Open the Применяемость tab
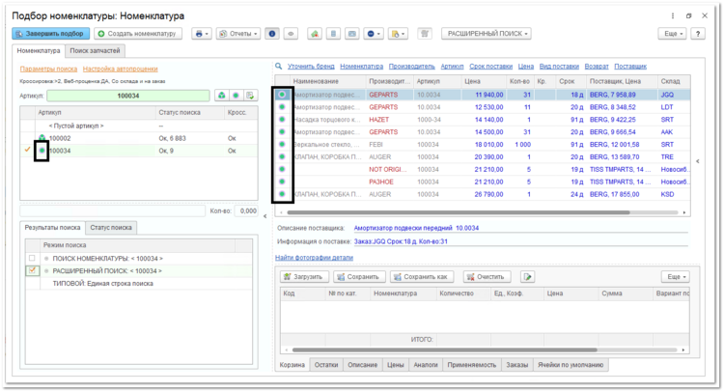724x392 pixels. [x=472, y=365]
